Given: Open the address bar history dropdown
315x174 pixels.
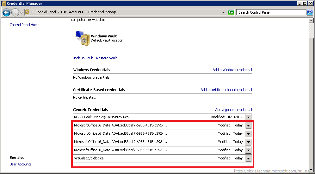Looking at the screenshot, I should [223, 12].
